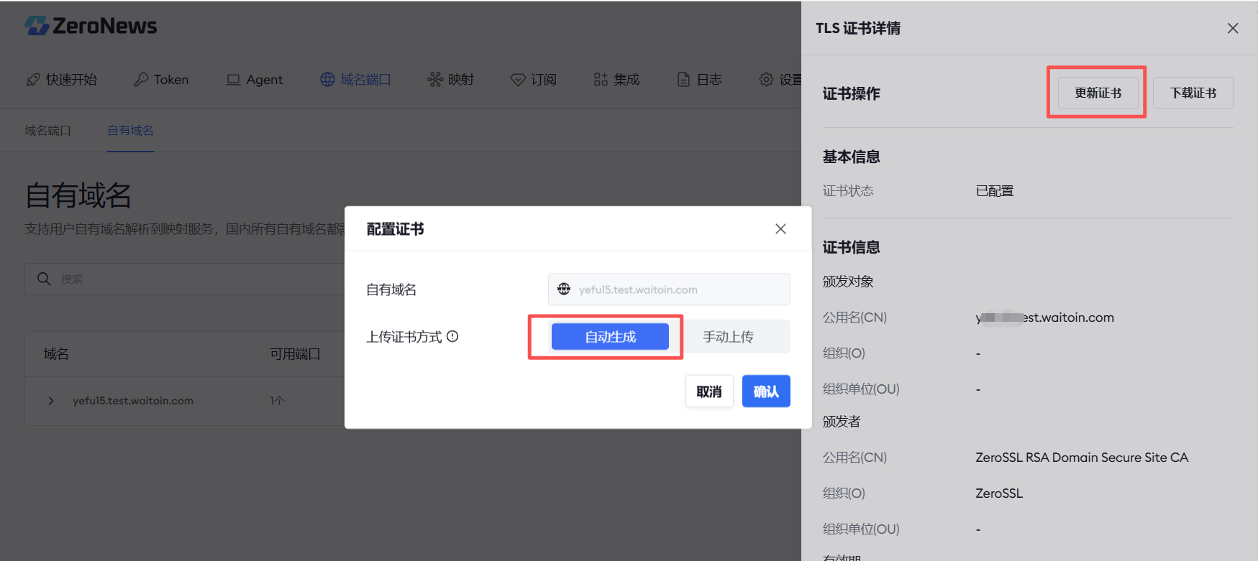The height and width of the screenshot is (561, 1258).
Task: Click the info icon beside 上传证书方式
Action: click(452, 336)
